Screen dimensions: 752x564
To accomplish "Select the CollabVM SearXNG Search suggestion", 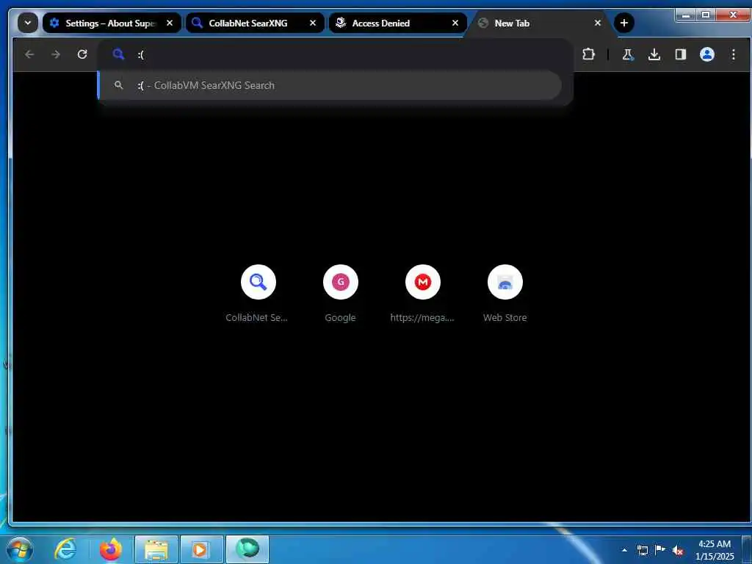I will point(330,85).
